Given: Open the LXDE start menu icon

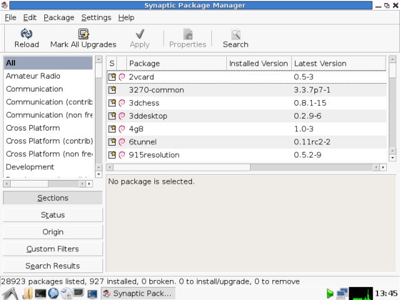Looking at the screenshot, I should pyautogui.click(x=10, y=294).
